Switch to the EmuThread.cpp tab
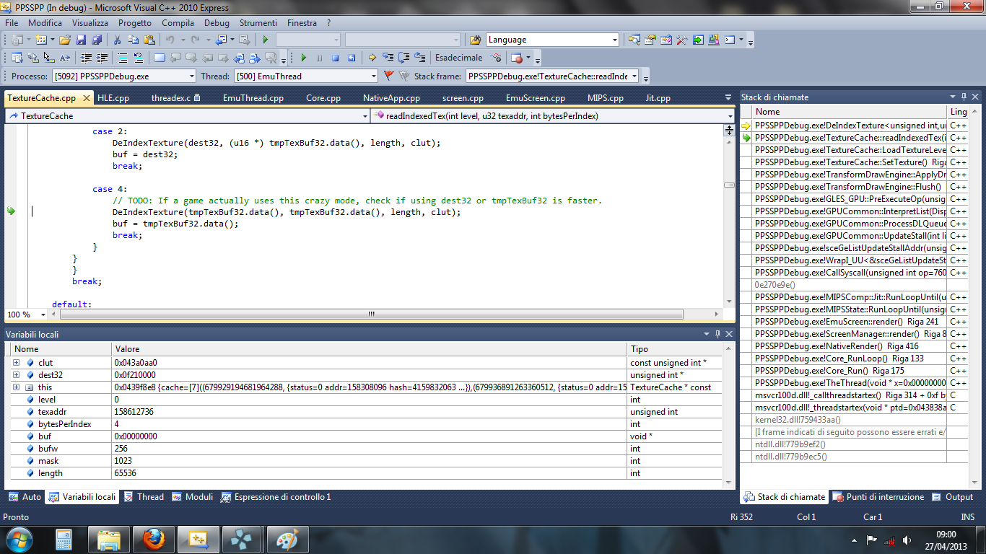 point(253,98)
